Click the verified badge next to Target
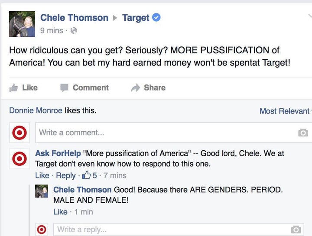 tap(156, 17)
